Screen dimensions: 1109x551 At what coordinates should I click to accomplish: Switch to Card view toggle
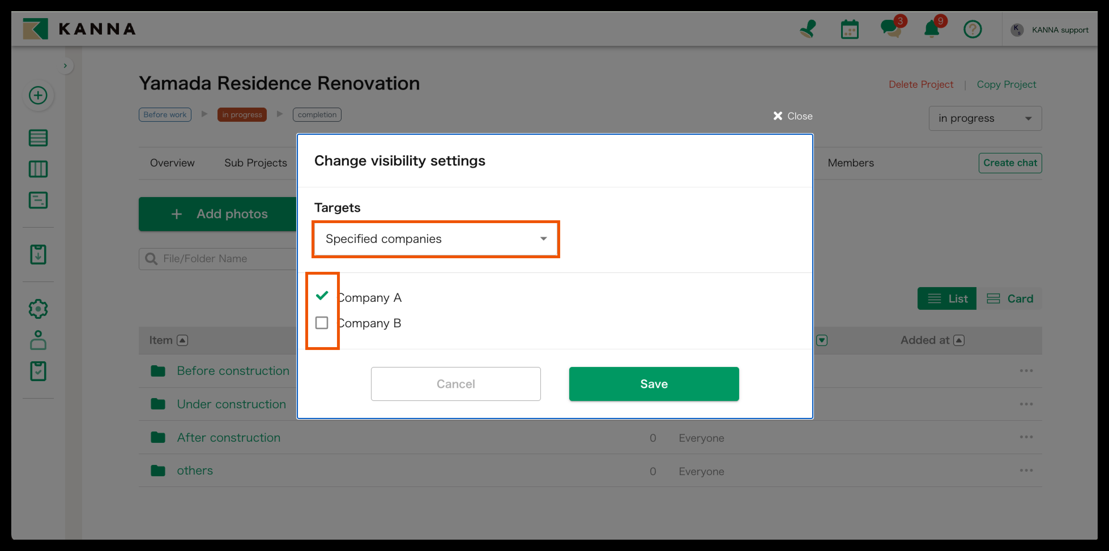pyautogui.click(x=1010, y=298)
